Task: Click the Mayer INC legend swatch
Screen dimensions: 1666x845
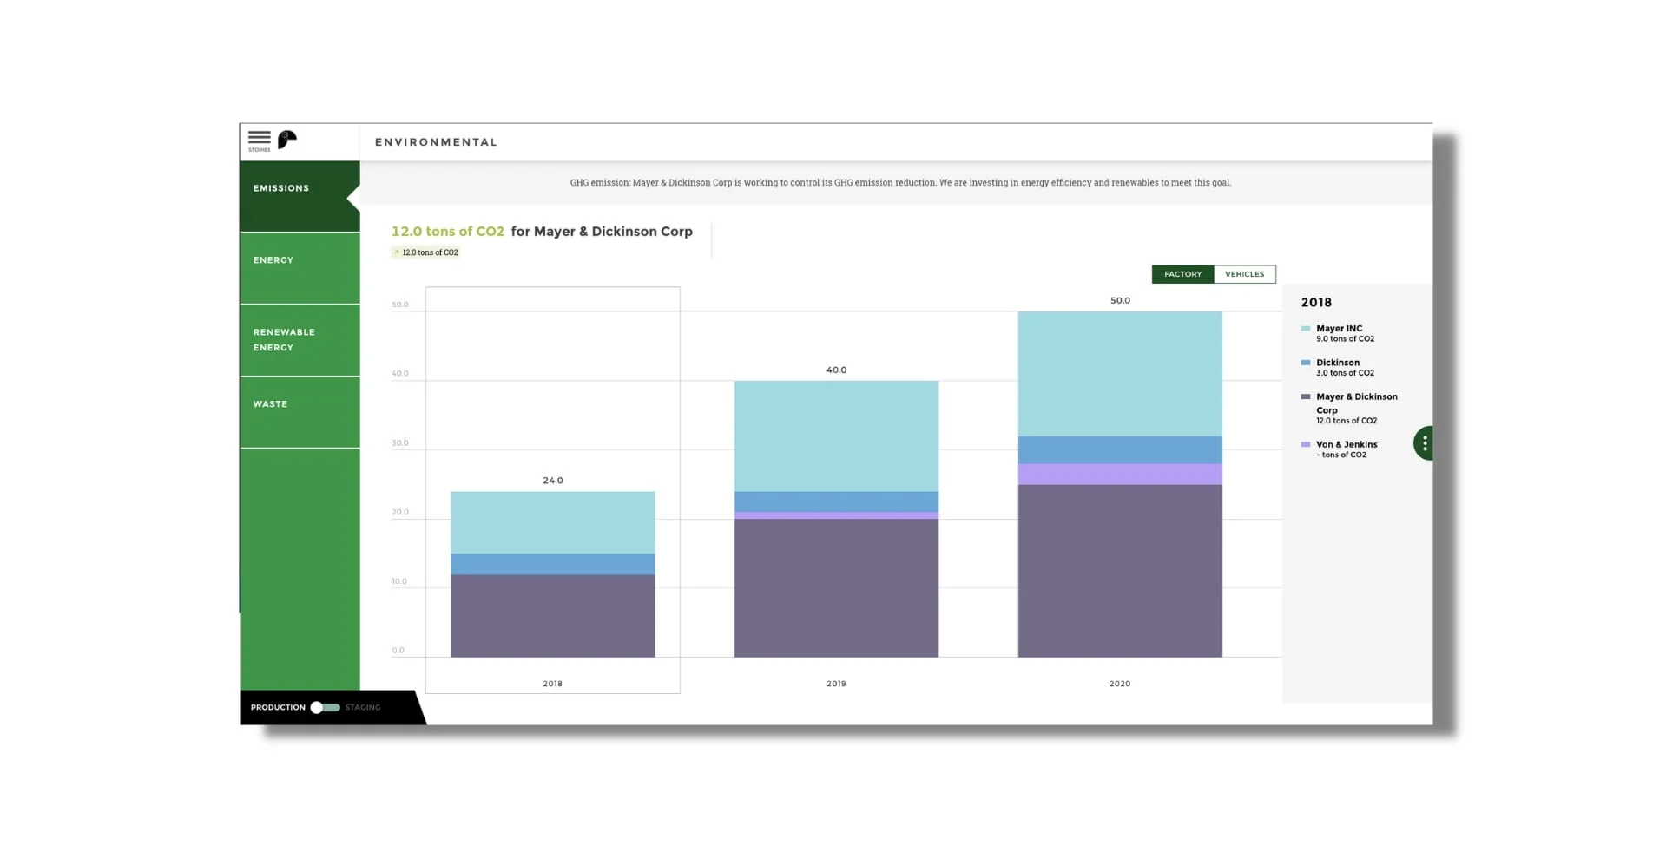Action: 1305,329
